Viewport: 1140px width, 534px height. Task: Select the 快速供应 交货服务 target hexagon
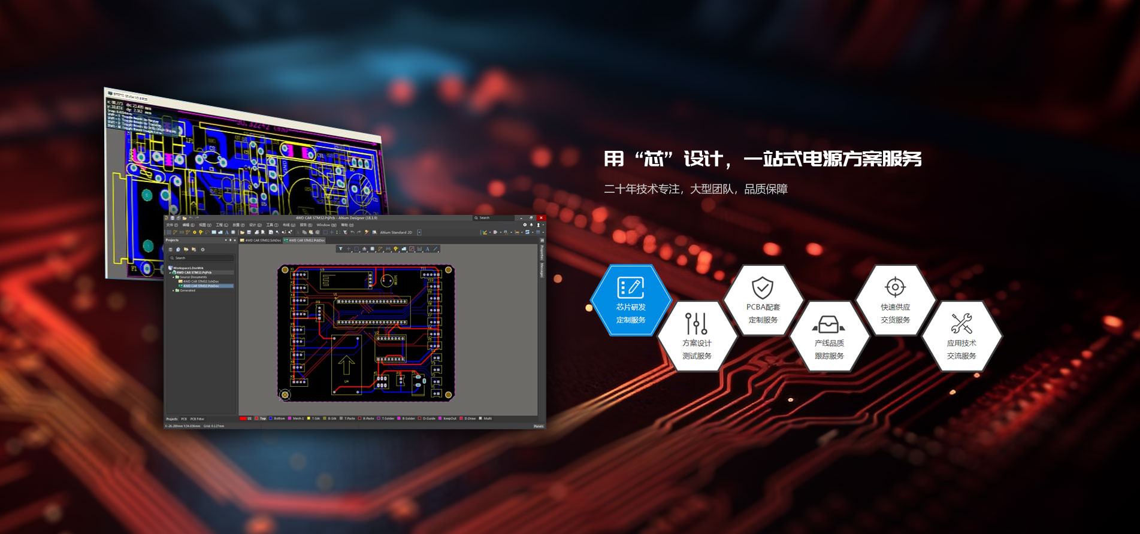point(895,301)
